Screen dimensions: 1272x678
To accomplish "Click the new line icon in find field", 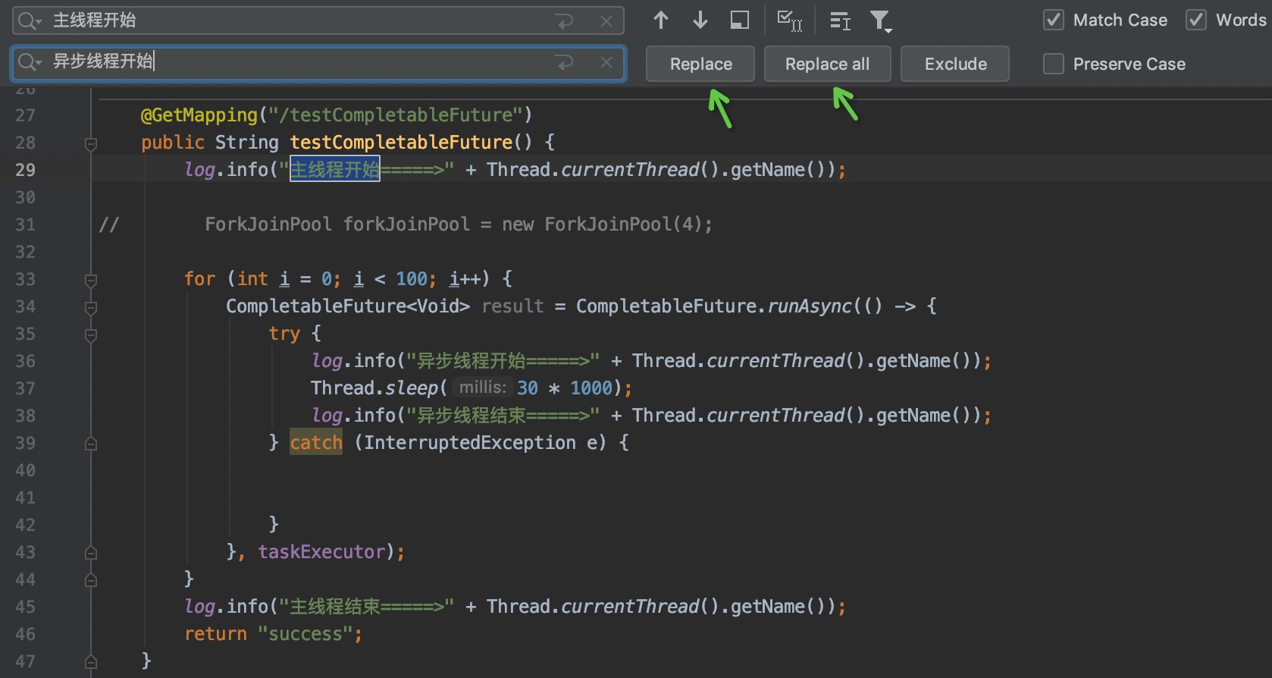I will click(x=565, y=21).
